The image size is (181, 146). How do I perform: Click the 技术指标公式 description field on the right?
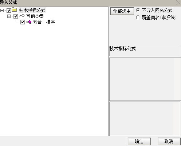[x=145, y=51]
